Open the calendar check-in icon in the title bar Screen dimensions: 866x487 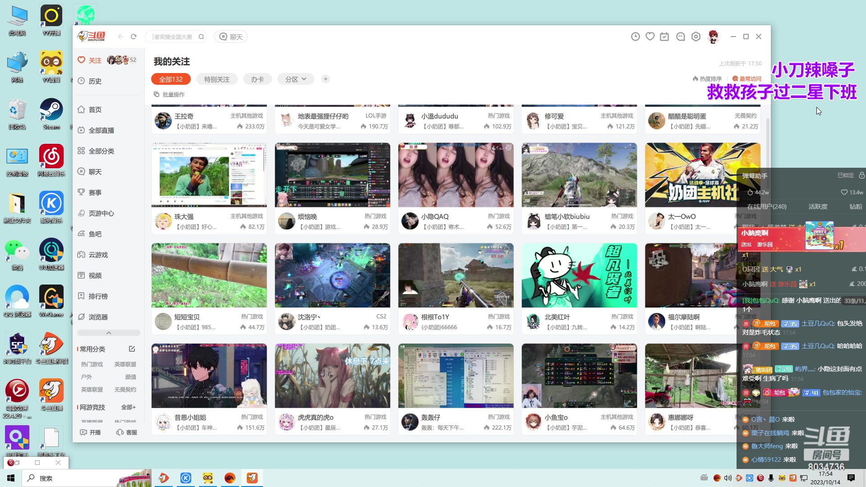point(664,37)
